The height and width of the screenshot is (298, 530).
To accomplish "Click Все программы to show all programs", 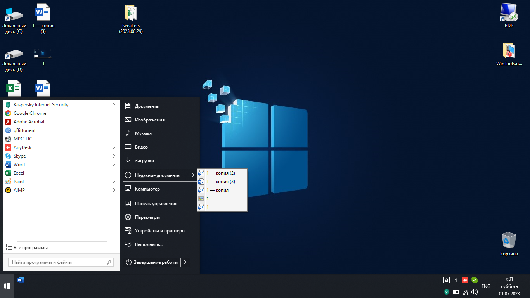I will coord(30,248).
